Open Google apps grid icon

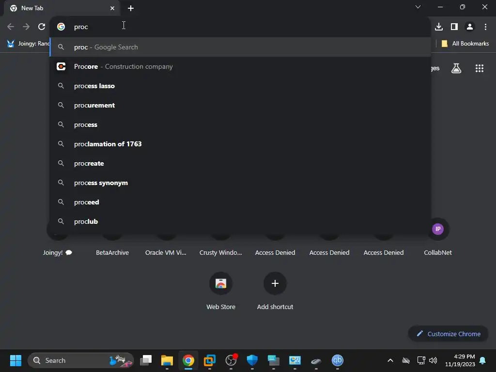click(x=480, y=68)
